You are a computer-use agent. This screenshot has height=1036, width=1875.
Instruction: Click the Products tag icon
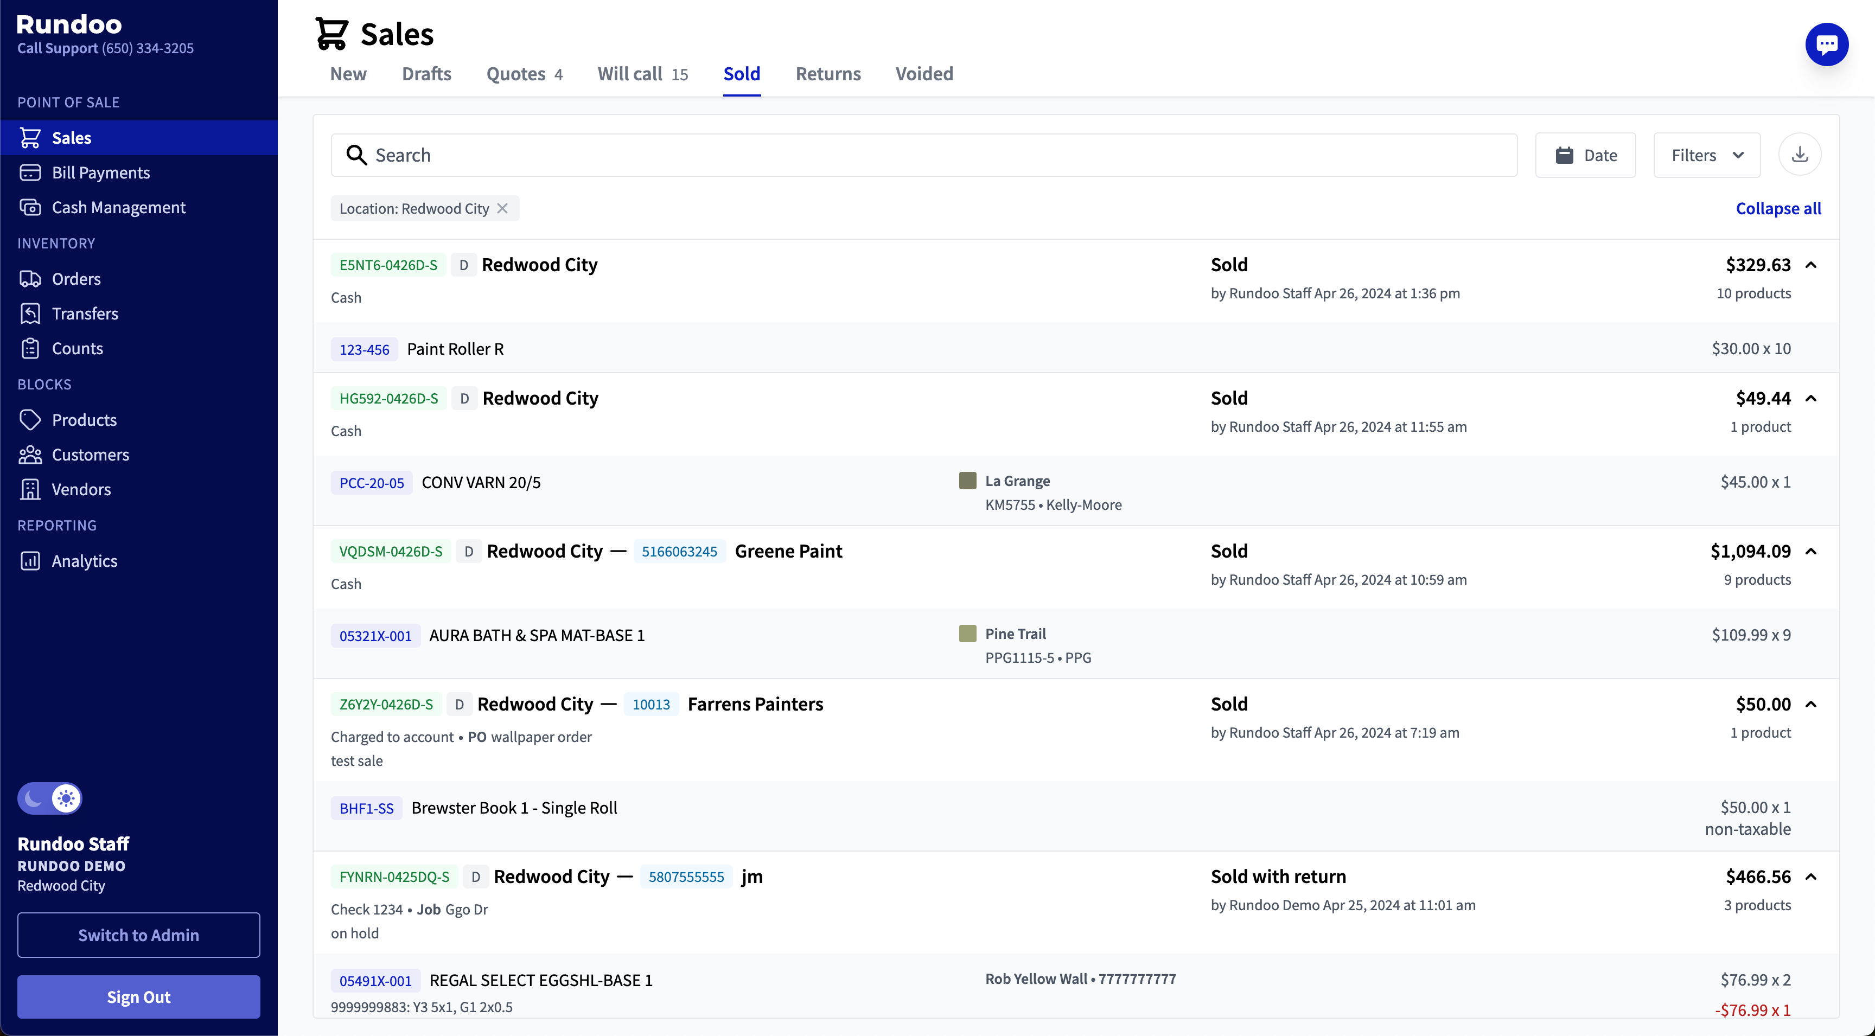30,420
